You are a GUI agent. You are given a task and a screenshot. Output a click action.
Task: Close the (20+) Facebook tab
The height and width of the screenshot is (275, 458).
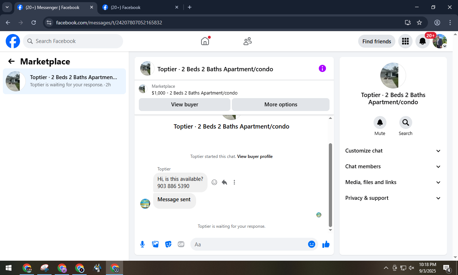pyautogui.click(x=177, y=7)
